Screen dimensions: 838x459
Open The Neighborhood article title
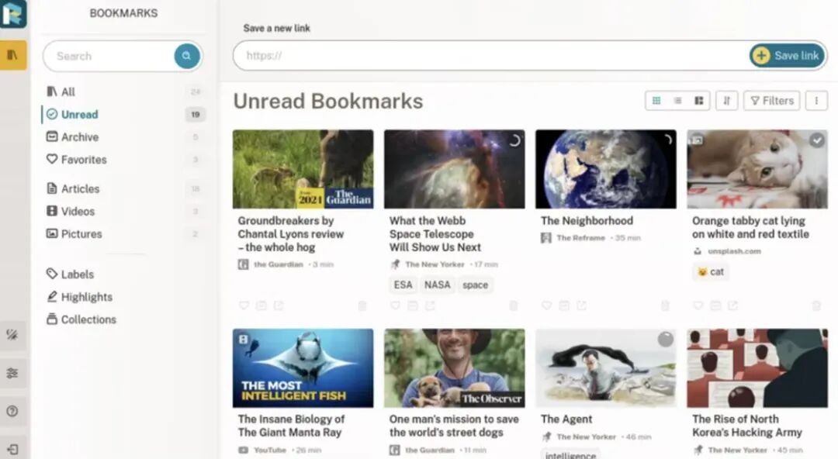click(587, 221)
